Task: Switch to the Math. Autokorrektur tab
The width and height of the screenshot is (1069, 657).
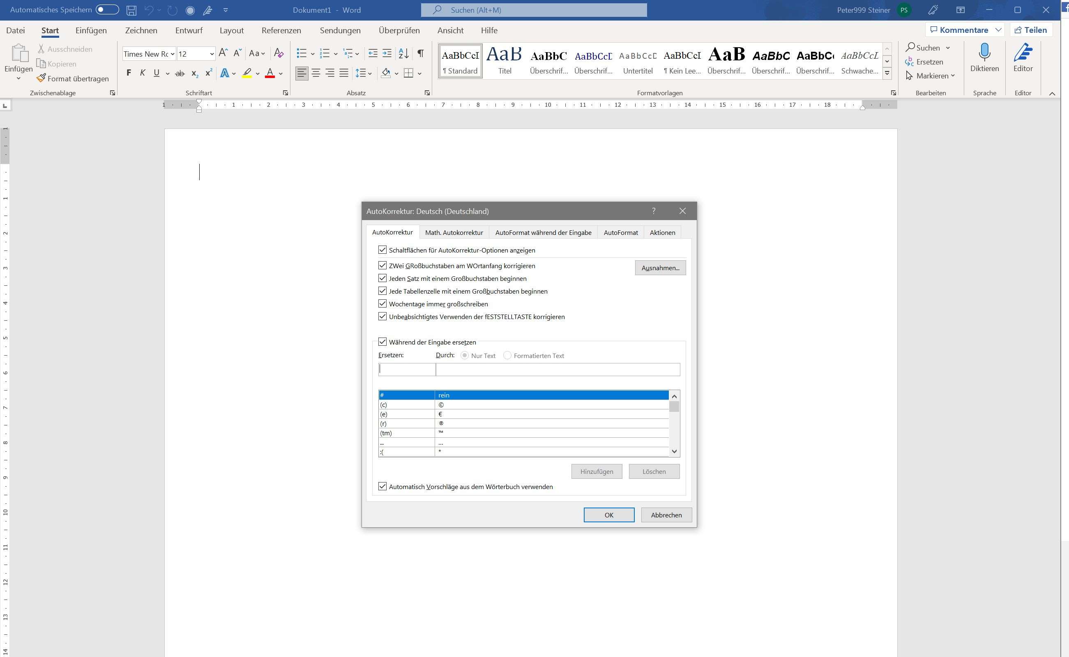Action: point(454,232)
